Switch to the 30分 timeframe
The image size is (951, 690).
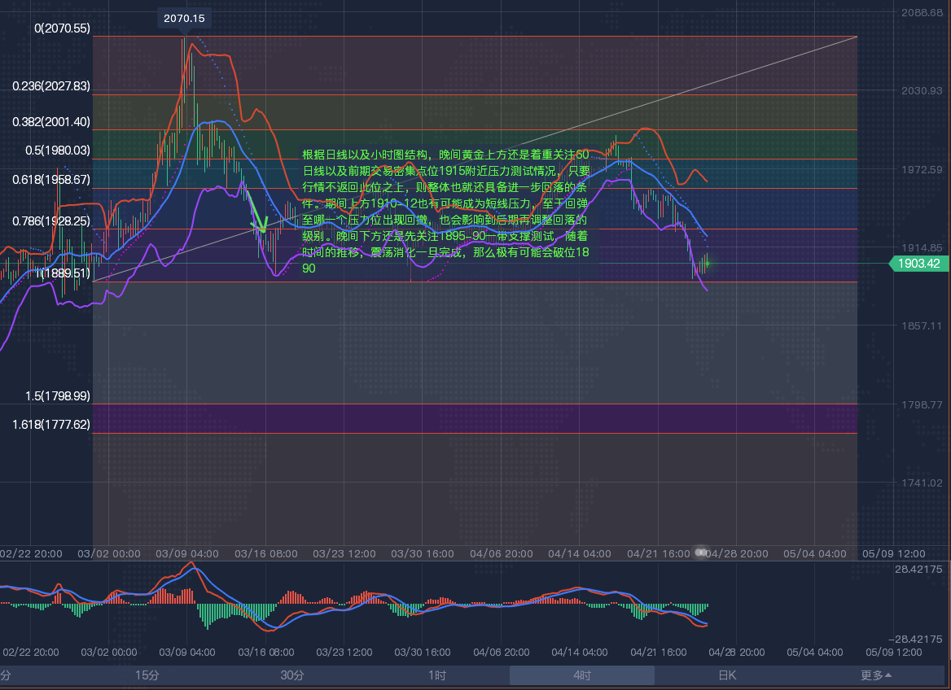(292, 675)
